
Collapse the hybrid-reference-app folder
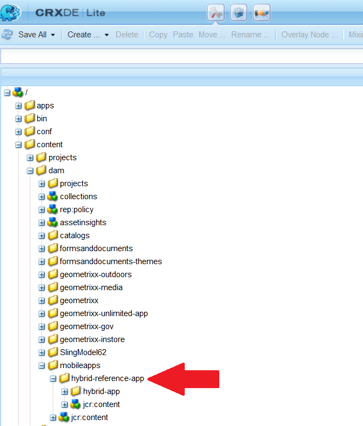[x=53, y=379]
